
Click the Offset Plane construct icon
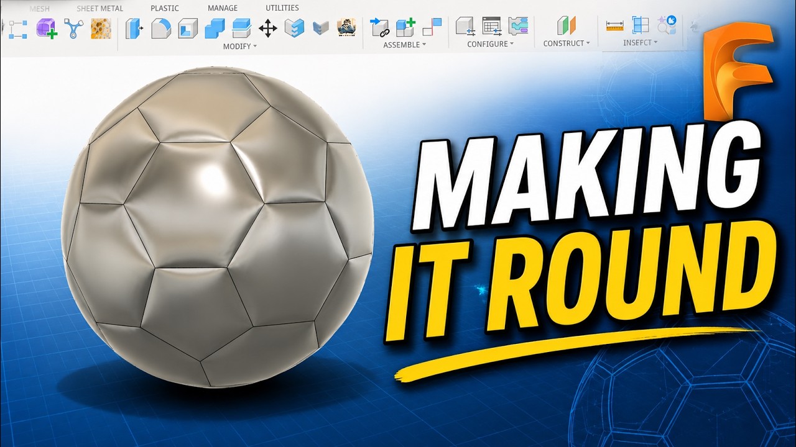[x=566, y=25]
